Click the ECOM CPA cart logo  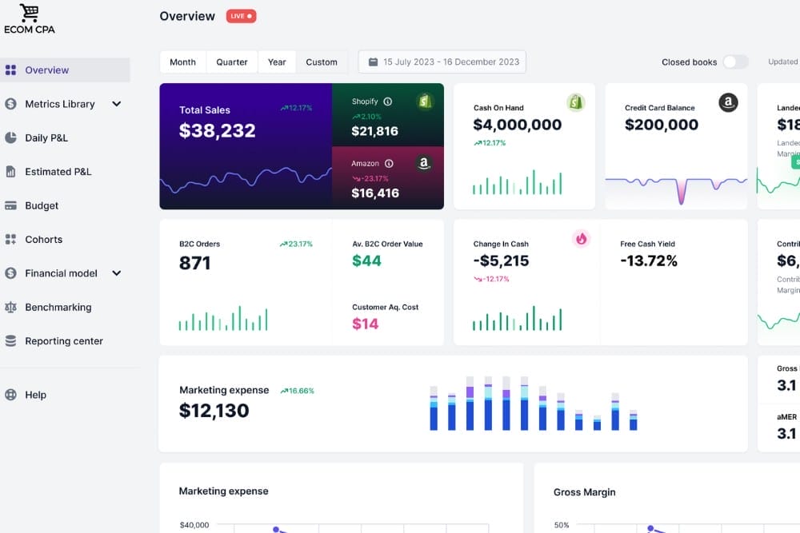(x=29, y=14)
